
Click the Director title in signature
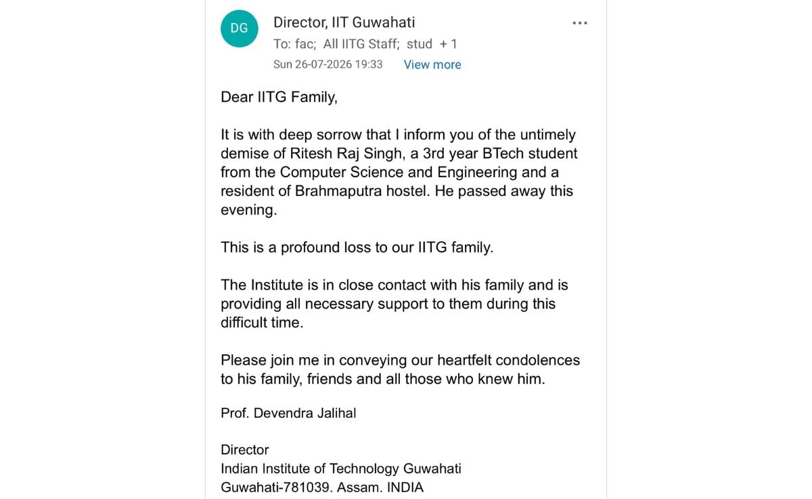245,450
